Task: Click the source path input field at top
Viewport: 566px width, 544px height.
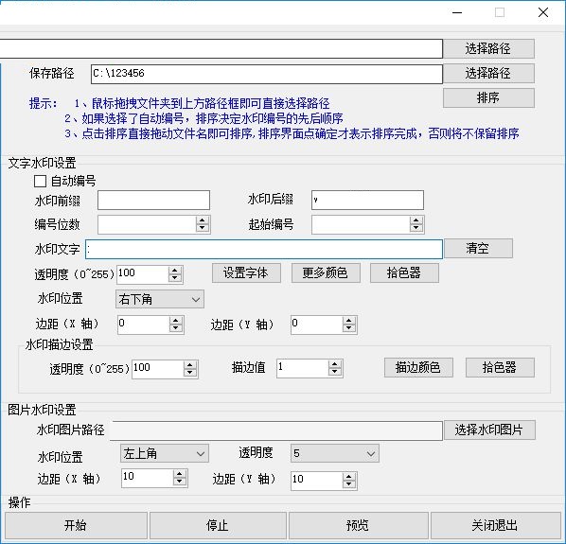Action: 221,48
